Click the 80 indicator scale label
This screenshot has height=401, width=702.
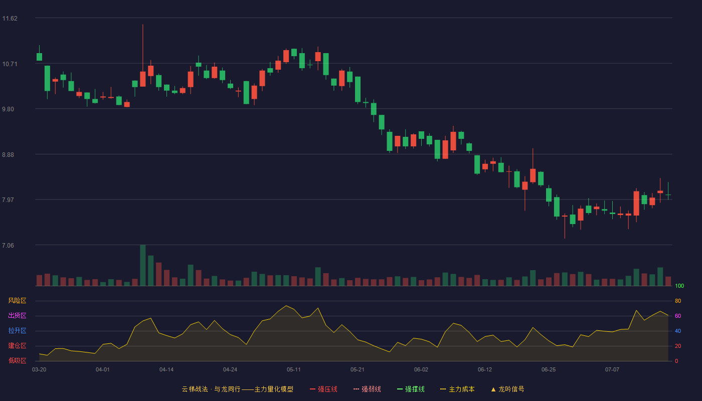(x=678, y=301)
